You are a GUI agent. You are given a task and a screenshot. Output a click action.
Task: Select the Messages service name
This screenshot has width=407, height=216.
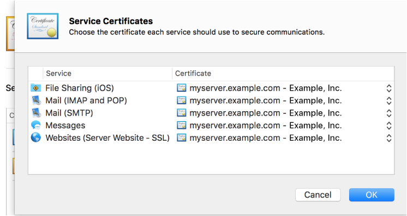pyautogui.click(x=65, y=125)
